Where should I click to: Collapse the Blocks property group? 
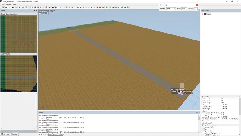coord(202,97)
